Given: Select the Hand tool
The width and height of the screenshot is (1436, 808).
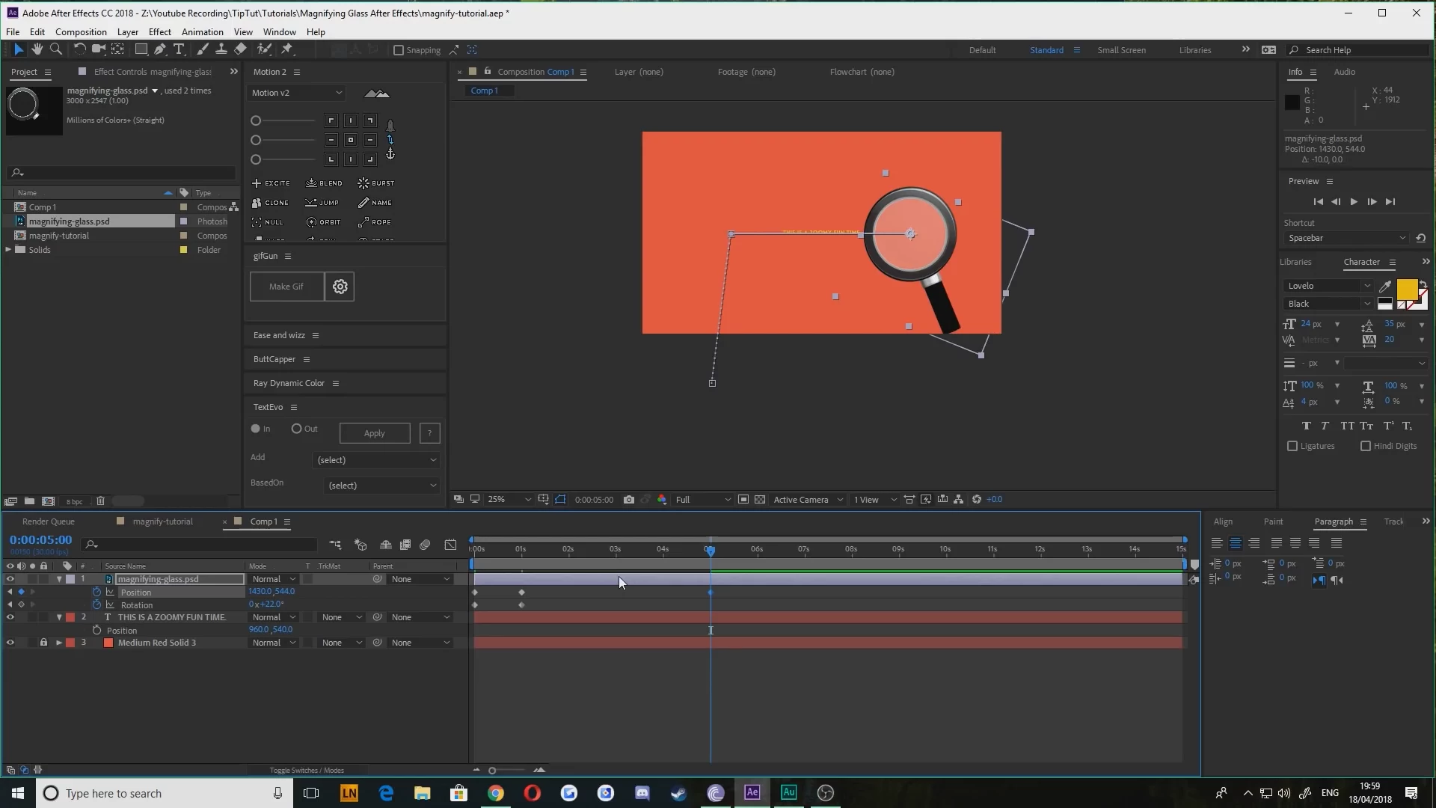Looking at the screenshot, I should [x=37, y=49].
